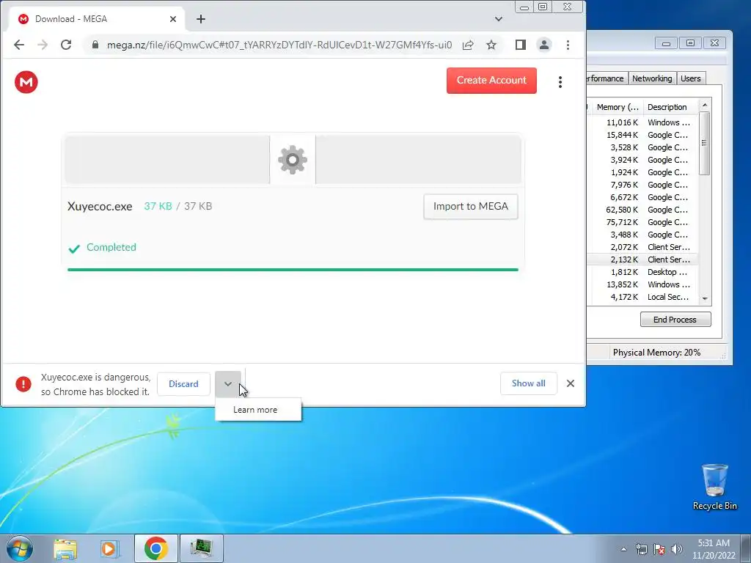Click Task Manager scrollbar down arrow
The image size is (751, 563).
pos(705,298)
